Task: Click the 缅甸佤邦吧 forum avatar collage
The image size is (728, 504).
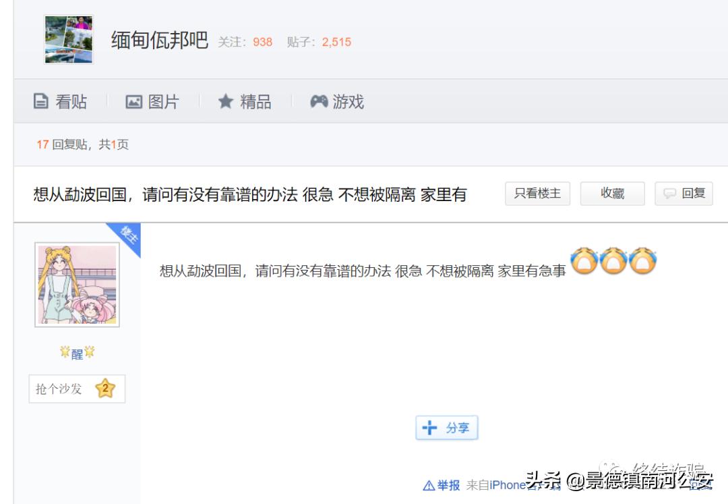Action: 68,38
